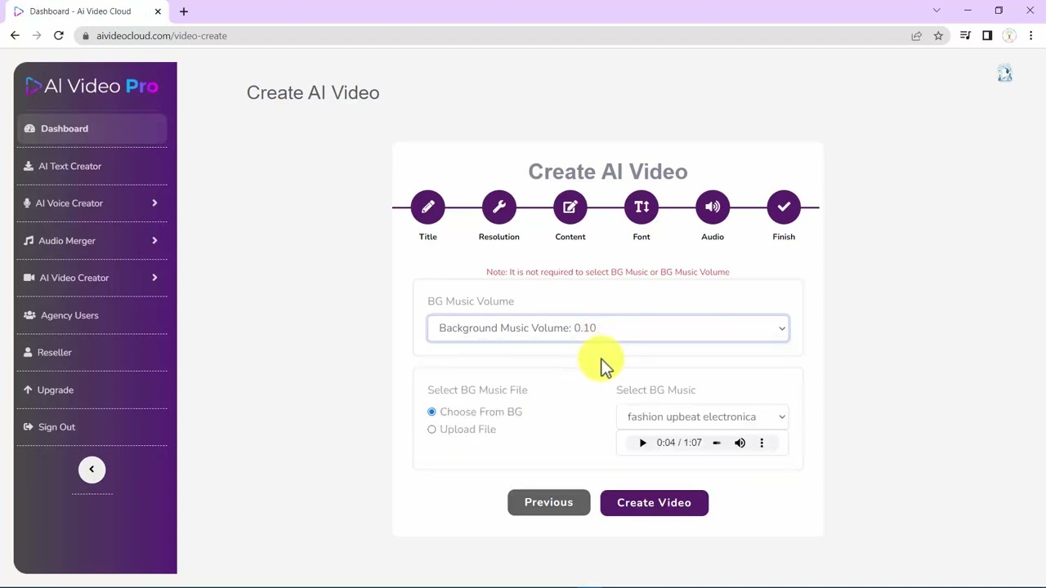
Task: Click the red note about BG Music
Action: (x=608, y=272)
